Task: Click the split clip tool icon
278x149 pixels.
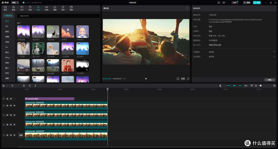Action: point(24,86)
